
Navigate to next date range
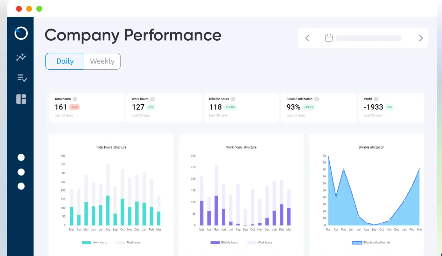(421, 38)
